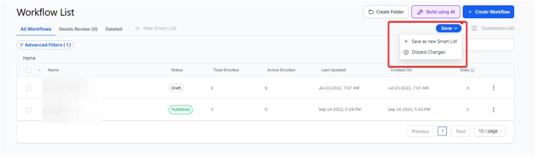Toggle the select-all checkbox in table header
The width and height of the screenshot is (535, 156).
tap(29, 70)
